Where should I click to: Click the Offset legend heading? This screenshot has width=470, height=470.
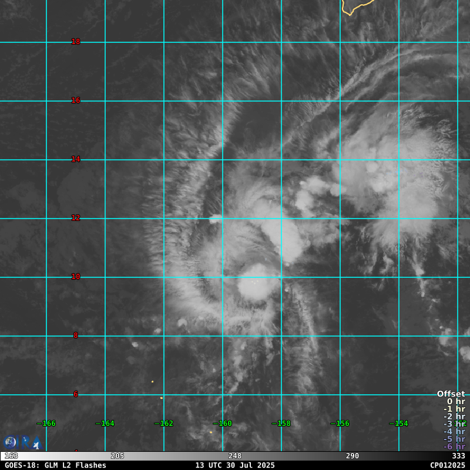point(451,394)
